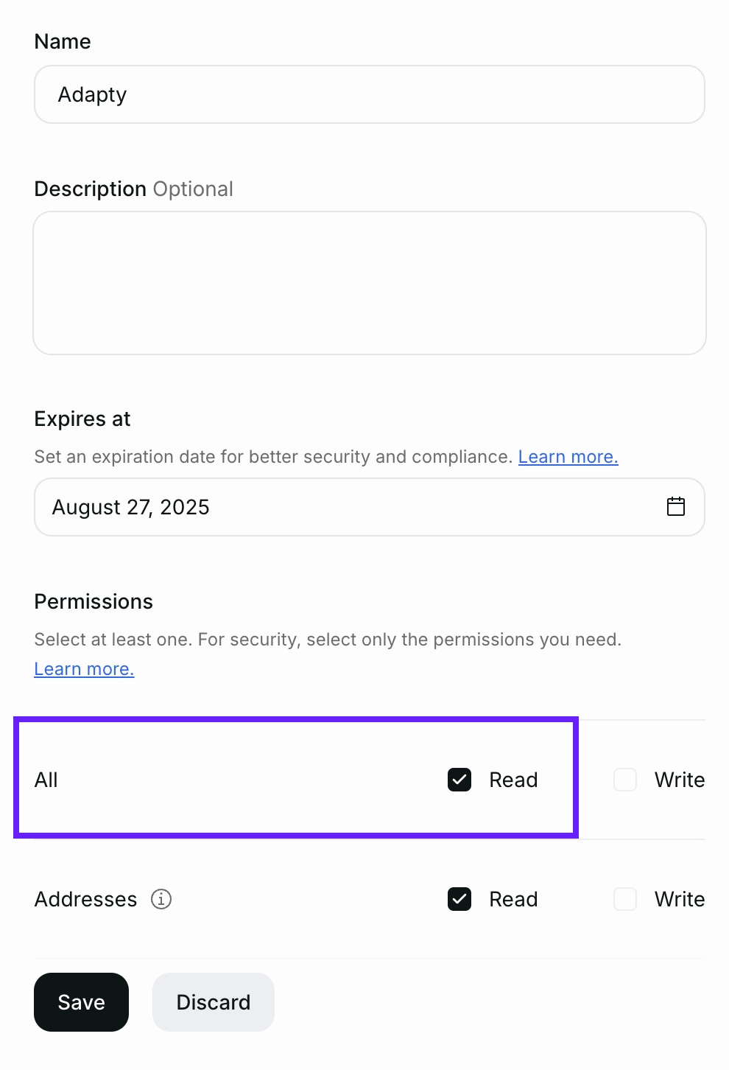
Task: Click inside the Name input field
Action: coord(368,94)
